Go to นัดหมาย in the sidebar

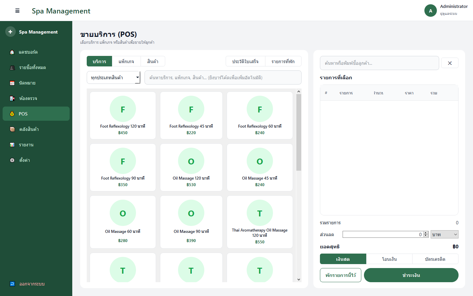click(x=36, y=83)
